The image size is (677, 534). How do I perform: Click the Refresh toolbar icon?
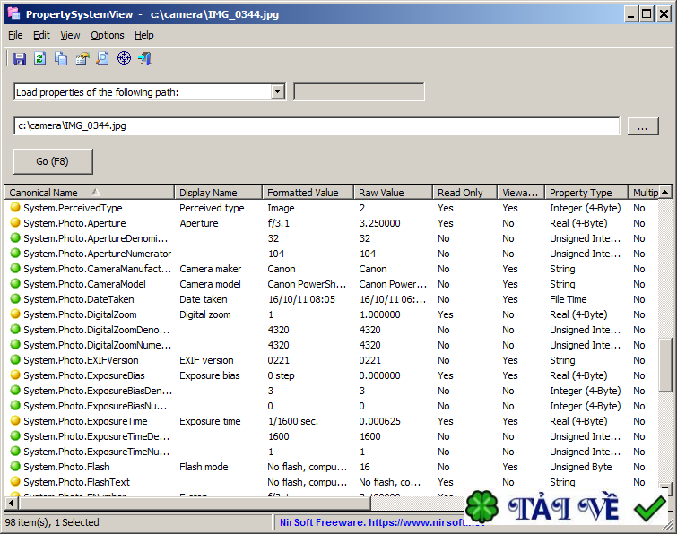(x=39, y=58)
